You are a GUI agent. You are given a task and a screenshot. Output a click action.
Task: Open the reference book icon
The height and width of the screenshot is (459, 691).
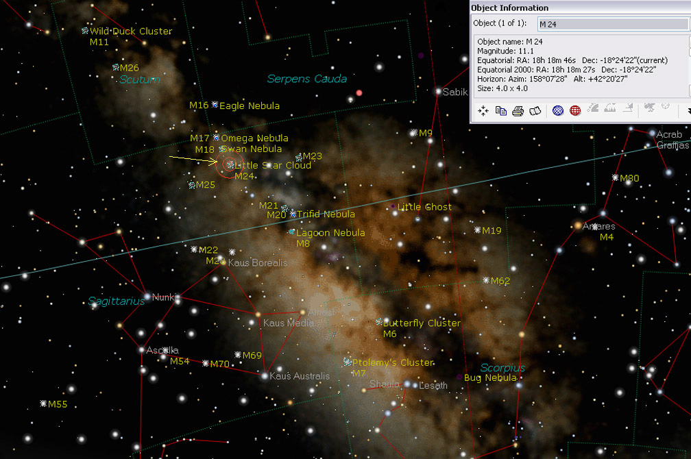coord(536,110)
